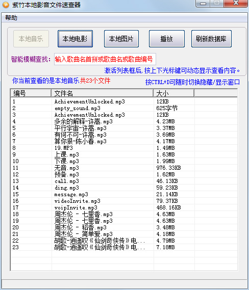
Task: Select row 18 周杰伦 - 七里香.mp3
Action: (x=123, y=214)
